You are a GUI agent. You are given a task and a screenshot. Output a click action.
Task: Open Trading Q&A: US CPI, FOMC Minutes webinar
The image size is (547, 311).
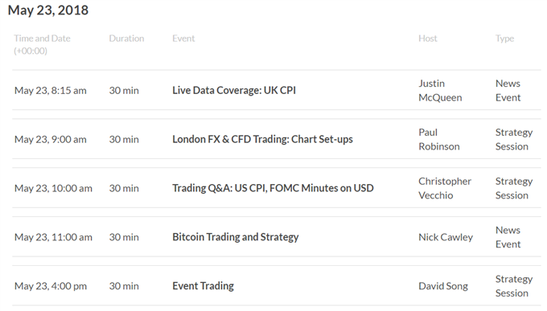[x=273, y=188]
